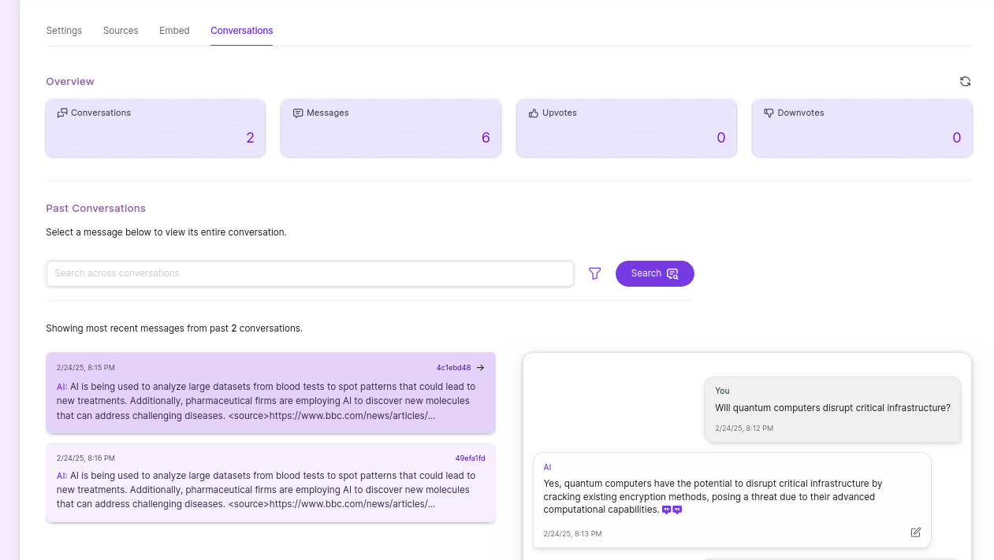
Task: Click the 'Showing most recent messages' text
Action: (x=174, y=328)
